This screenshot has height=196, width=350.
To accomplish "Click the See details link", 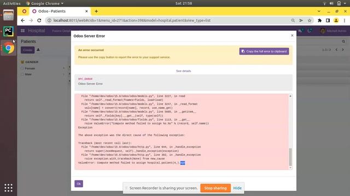I will pos(184,71).
